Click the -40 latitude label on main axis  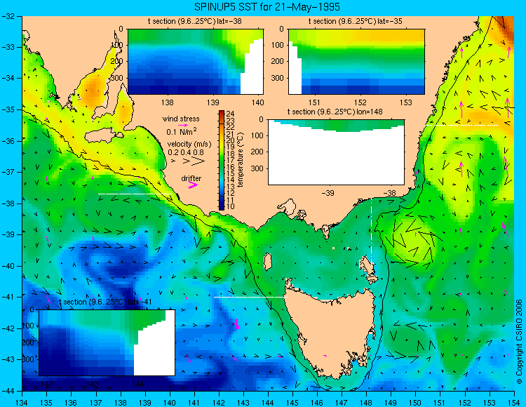(x=9, y=266)
